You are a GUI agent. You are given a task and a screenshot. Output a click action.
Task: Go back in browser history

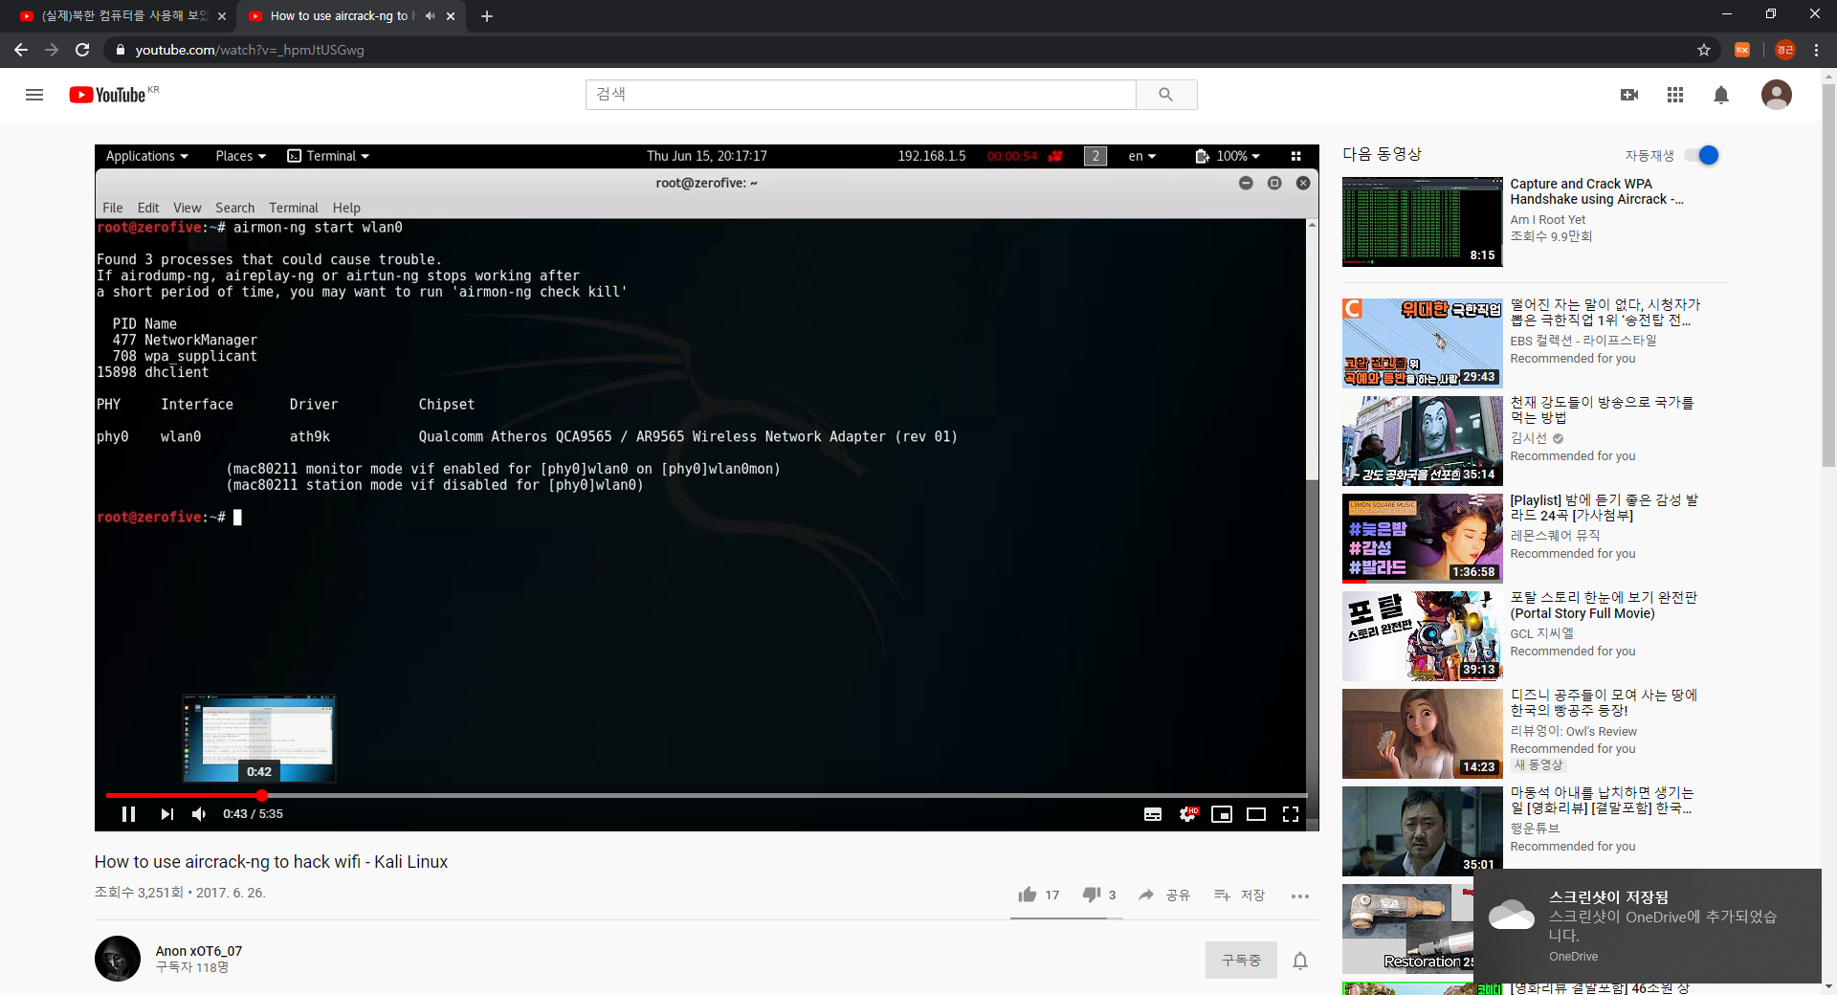coord(21,50)
